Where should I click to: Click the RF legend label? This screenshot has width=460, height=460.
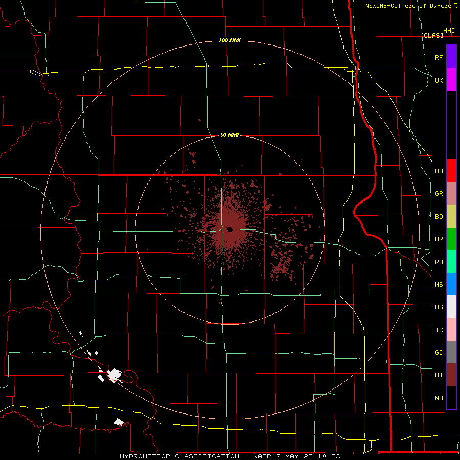coord(439,57)
